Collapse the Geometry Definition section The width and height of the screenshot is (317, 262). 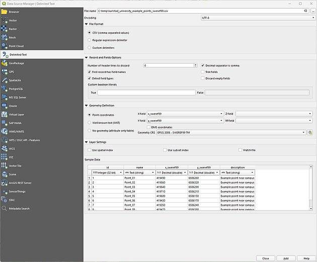(x=87, y=106)
